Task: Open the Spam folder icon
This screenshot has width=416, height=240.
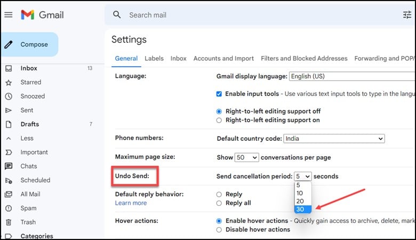Action: 9,208
